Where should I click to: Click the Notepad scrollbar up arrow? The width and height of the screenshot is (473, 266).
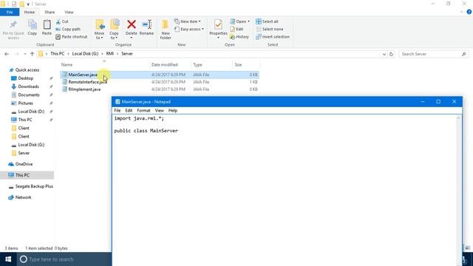[x=458, y=118]
